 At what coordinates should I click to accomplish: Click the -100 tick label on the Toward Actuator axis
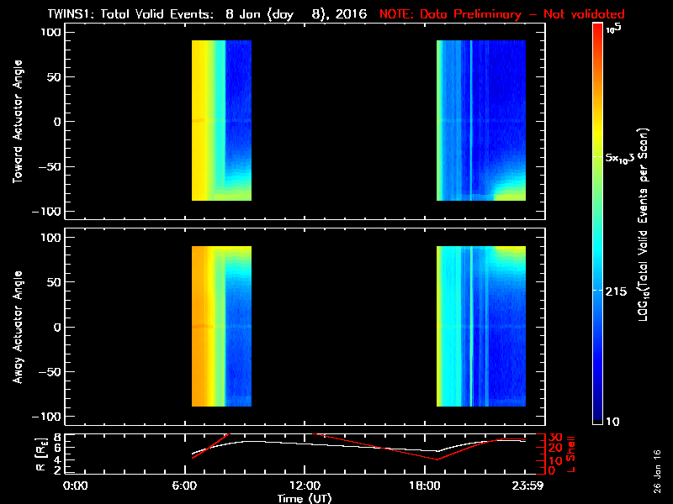click(x=48, y=212)
